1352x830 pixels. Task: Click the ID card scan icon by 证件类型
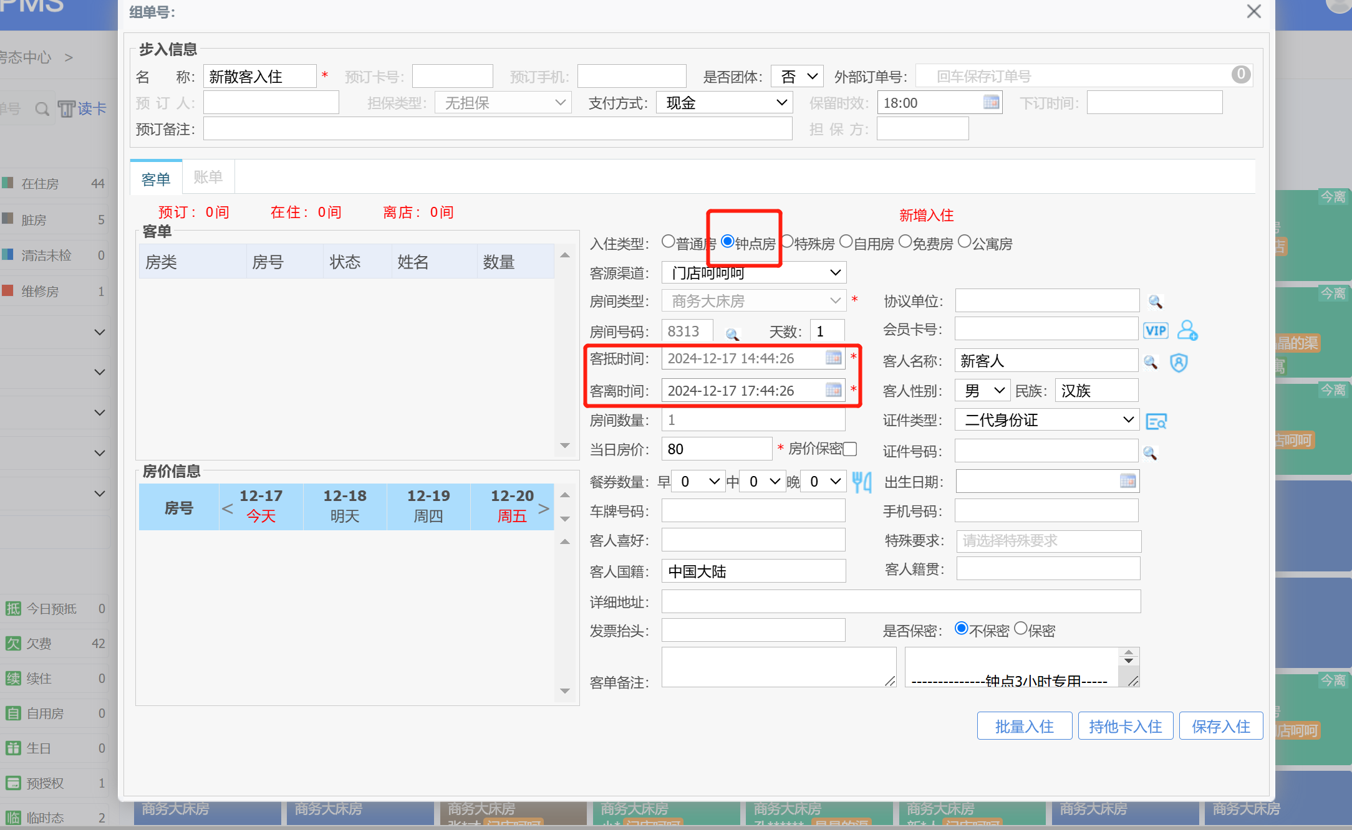(1156, 422)
